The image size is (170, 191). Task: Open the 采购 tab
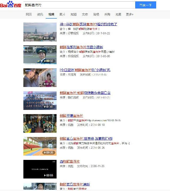click(x=107, y=14)
